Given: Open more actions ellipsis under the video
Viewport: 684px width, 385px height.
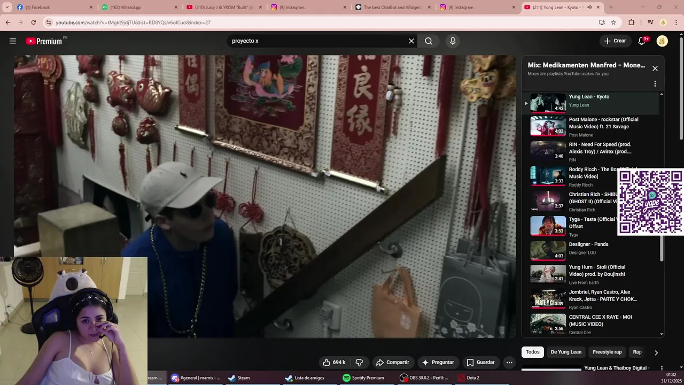Looking at the screenshot, I should pos(509,363).
